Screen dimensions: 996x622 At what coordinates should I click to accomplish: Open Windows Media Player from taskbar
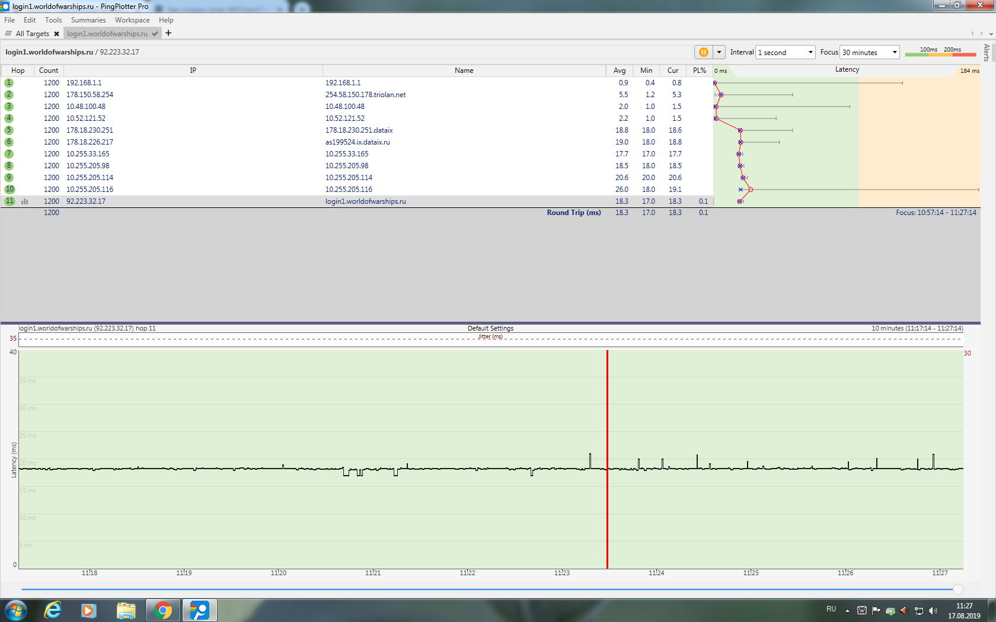coord(89,610)
